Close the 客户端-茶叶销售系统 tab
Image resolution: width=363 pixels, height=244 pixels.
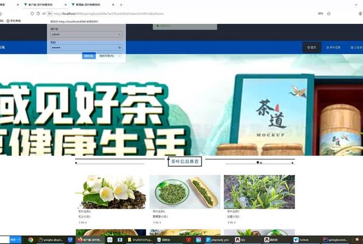(65, 5)
